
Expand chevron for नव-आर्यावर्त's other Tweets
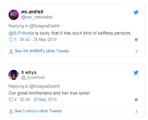tap(136, 51)
